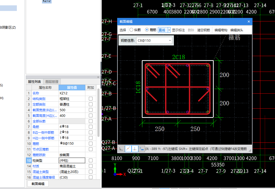Viewport: 275px width, 189px height.
Task: Tick the 附加 checkbox for 混凝土强度等级
Action: coord(91,177)
